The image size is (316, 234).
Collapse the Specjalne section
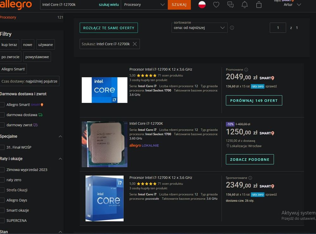60,136
